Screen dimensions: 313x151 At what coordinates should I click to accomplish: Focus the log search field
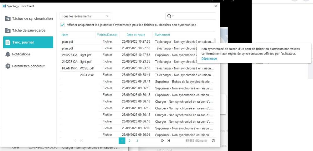(191, 16)
